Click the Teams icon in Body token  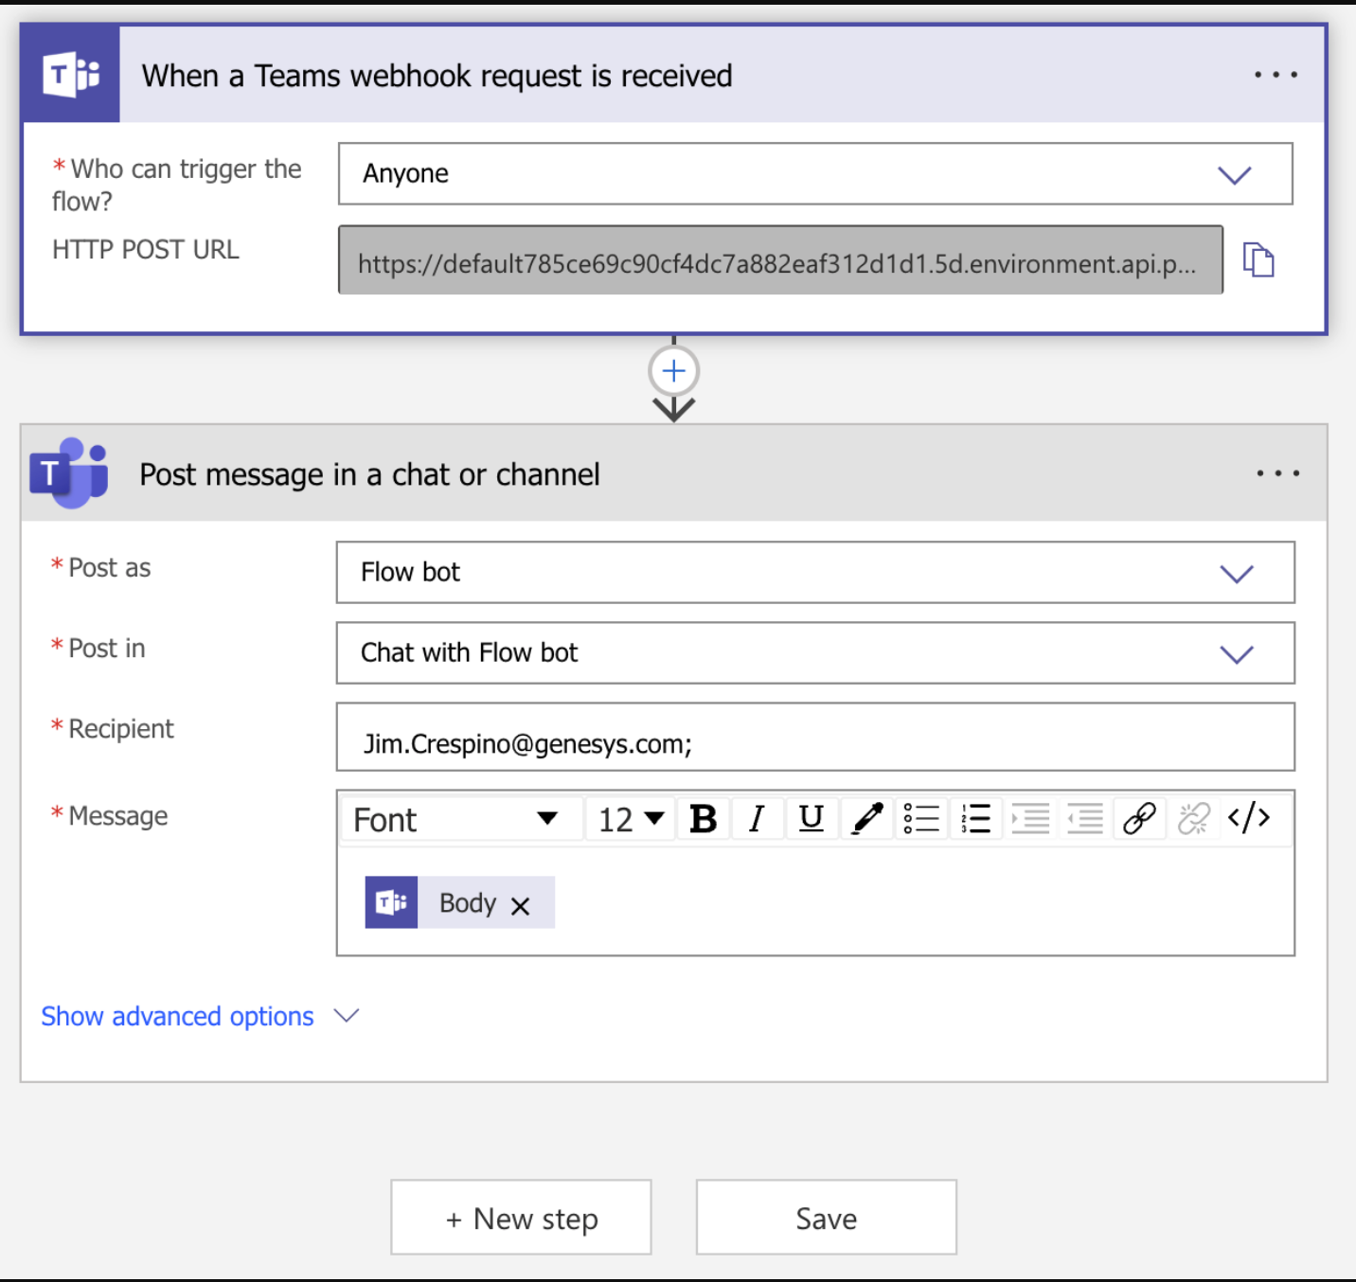click(391, 902)
